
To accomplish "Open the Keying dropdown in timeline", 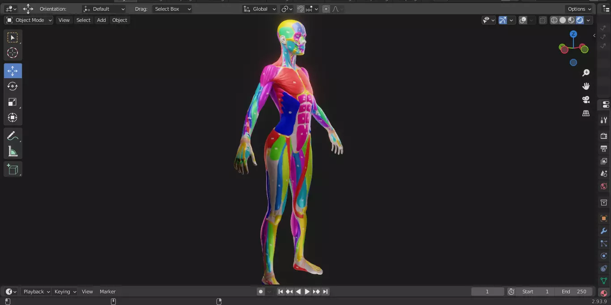I will point(65,292).
